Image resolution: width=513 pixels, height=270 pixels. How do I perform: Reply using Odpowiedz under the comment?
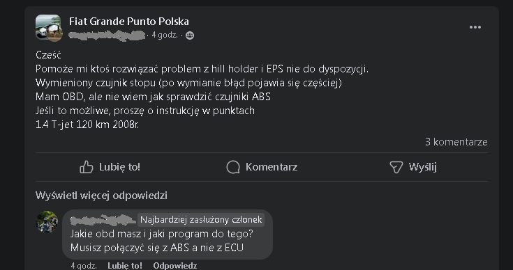coord(175,266)
